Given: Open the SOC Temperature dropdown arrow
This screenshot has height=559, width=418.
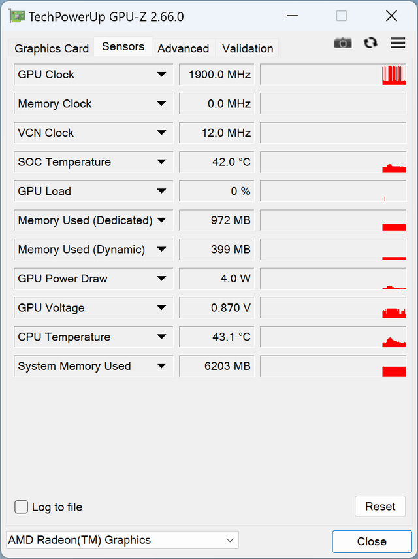Looking at the screenshot, I should (x=161, y=162).
